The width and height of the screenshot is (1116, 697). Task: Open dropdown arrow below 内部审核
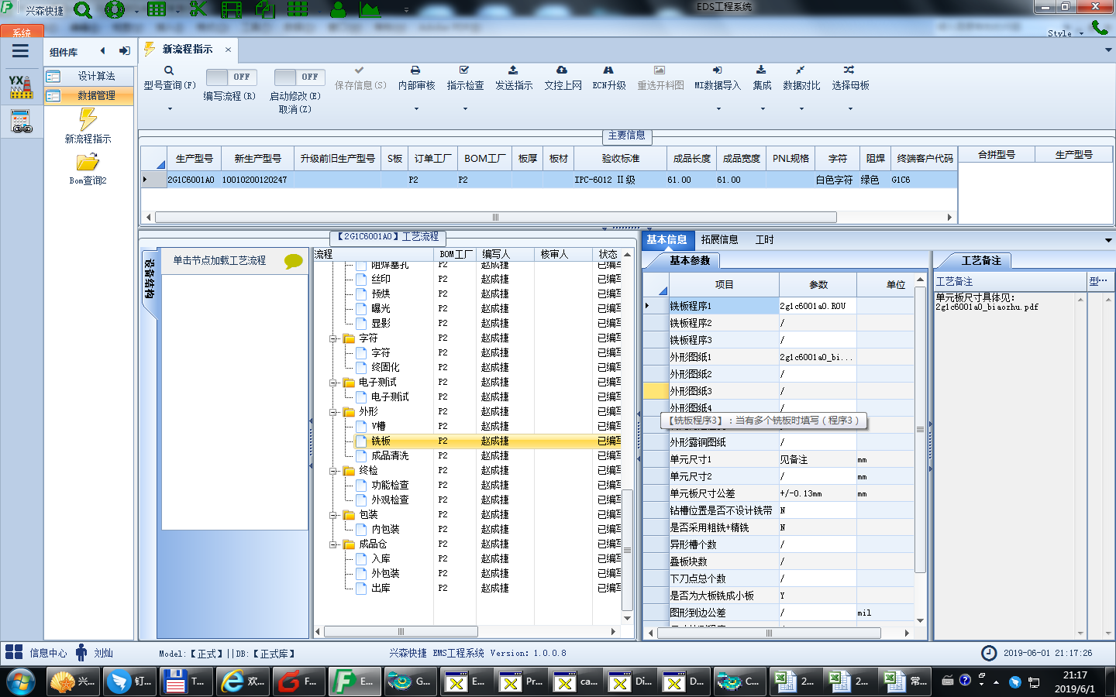point(416,108)
